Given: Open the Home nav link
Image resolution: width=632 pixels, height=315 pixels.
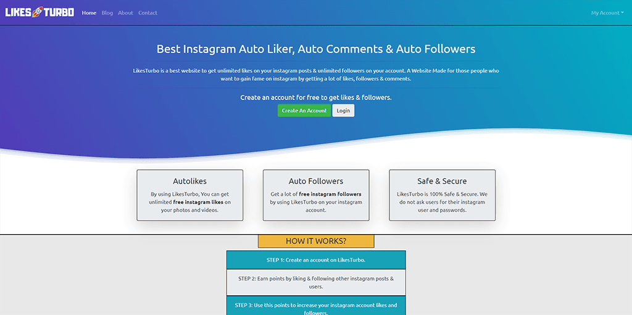Looking at the screenshot, I should coord(89,13).
